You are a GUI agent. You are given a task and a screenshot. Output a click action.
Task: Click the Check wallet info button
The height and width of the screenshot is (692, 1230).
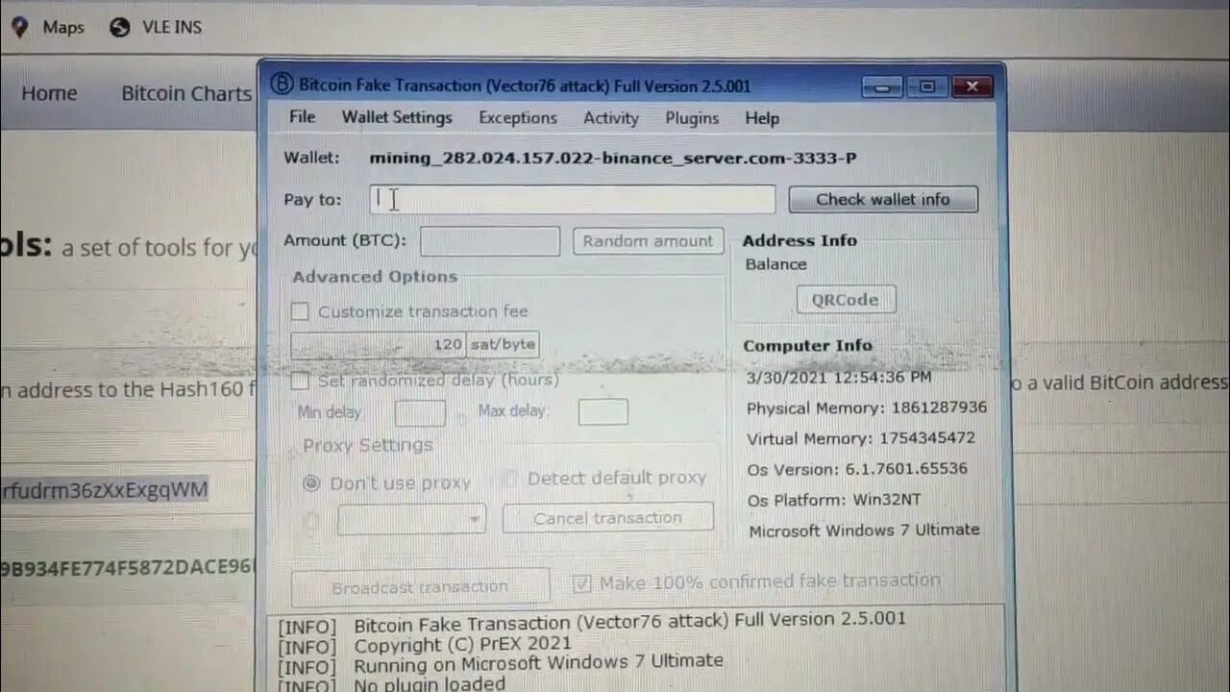(883, 199)
